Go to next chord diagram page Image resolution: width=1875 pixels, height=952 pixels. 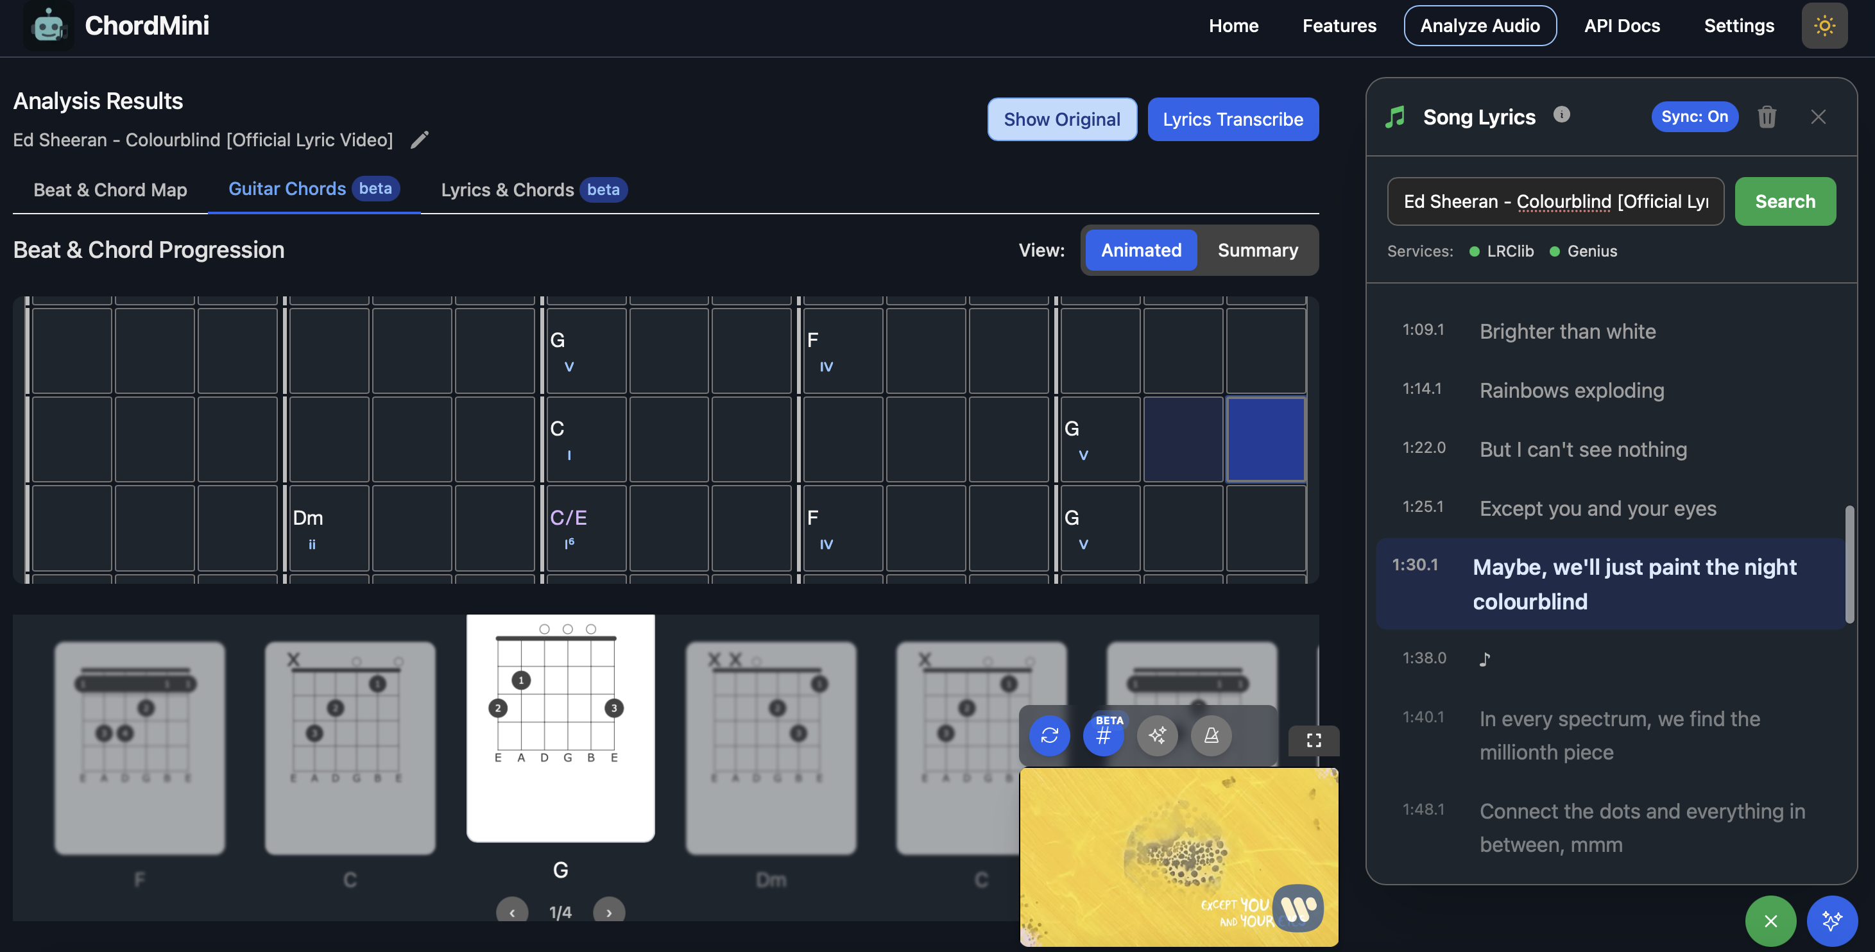coord(608,911)
